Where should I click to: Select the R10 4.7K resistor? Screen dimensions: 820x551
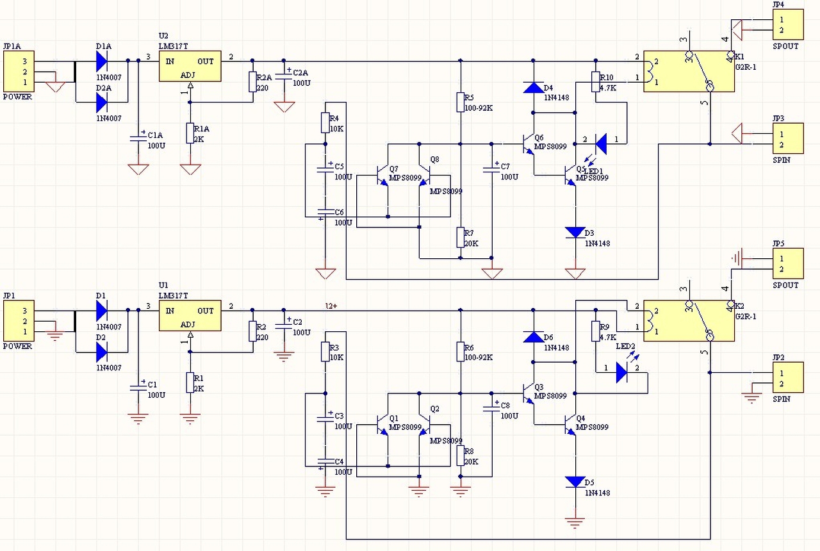tap(595, 81)
